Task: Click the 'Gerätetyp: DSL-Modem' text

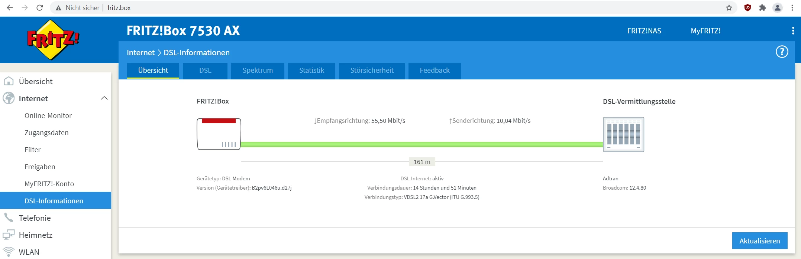Action: [223, 178]
